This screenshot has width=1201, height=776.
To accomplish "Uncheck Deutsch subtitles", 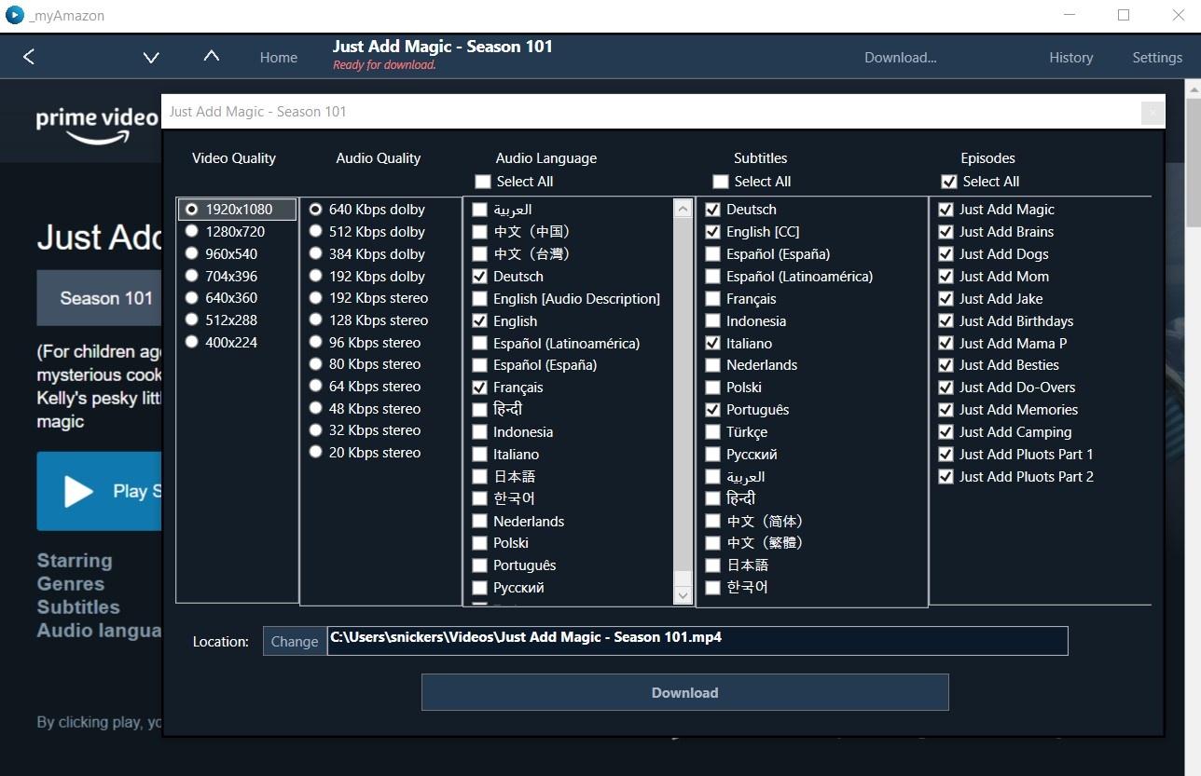I will click(713, 210).
